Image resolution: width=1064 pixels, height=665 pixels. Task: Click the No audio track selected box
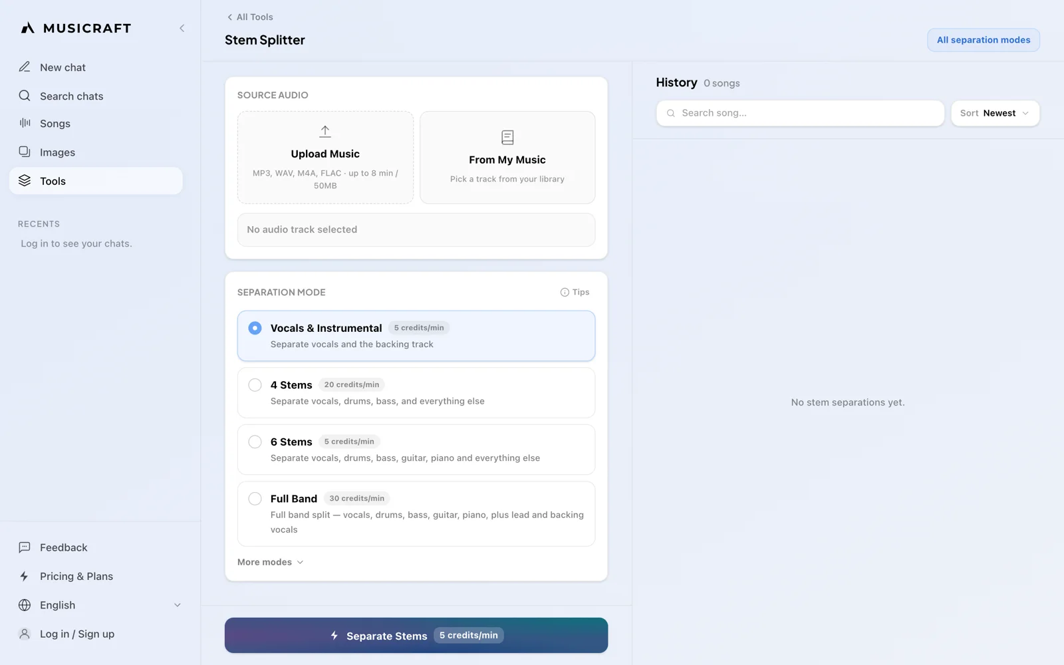[416, 229]
